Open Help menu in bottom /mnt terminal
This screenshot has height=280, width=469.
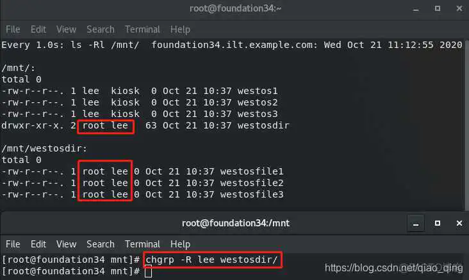pyautogui.click(x=180, y=244)
